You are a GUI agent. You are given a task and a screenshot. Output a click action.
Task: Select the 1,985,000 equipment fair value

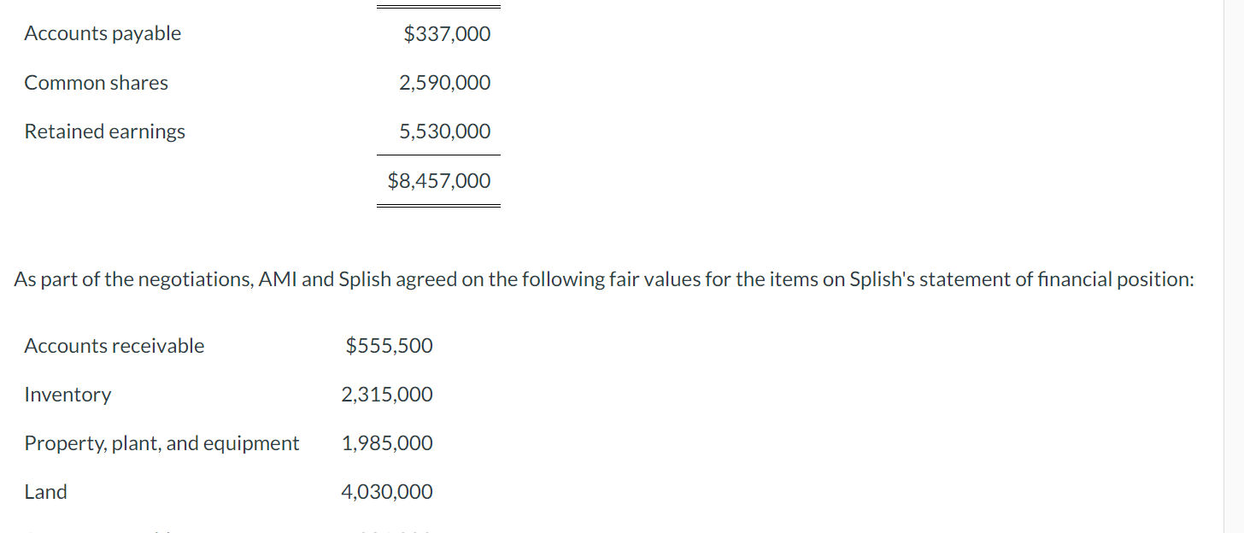(387, 443)
